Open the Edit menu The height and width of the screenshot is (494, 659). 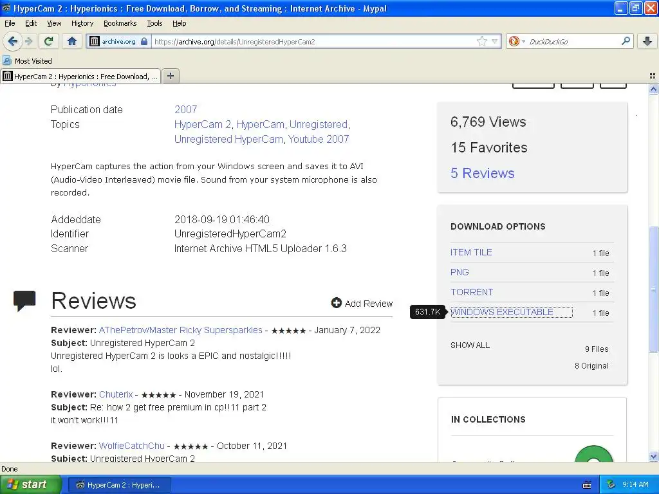coord(31,23)
